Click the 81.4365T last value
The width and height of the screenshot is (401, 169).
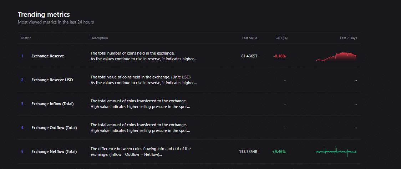pos(249,56)
